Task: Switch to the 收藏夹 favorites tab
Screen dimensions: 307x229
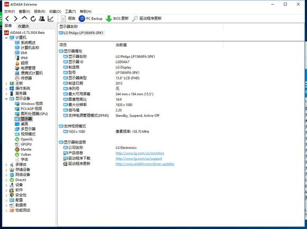Action: (23, 26)
